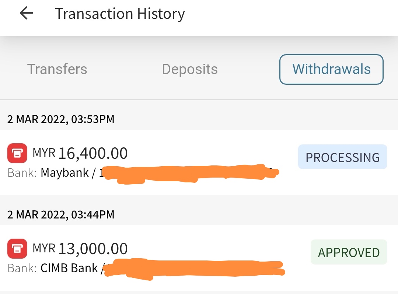
Task: Switch to the Transfers tab
Action: 57,69
